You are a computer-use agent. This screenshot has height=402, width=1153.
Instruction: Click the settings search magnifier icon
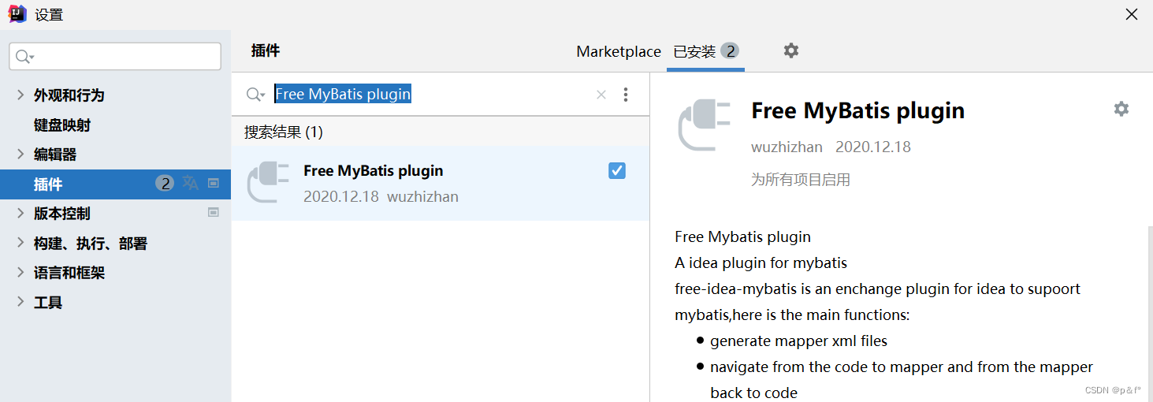pos(25,56)
